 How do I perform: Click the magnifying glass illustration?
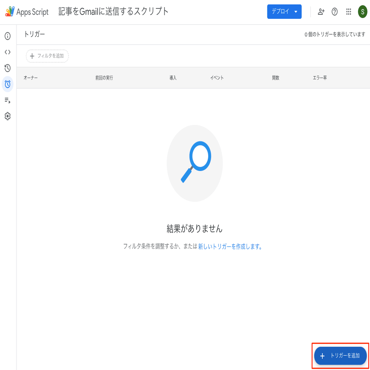[195, 163]
